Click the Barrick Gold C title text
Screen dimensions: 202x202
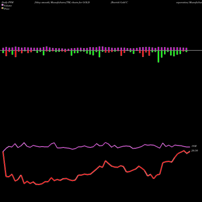pos(119,2)
